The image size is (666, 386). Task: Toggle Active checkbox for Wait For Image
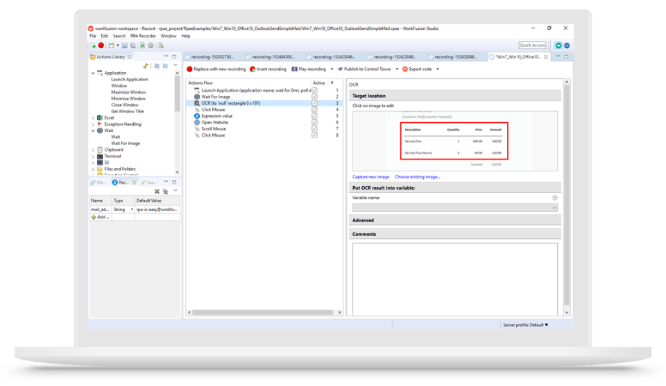pyautogui.click(x=314, y=97)
